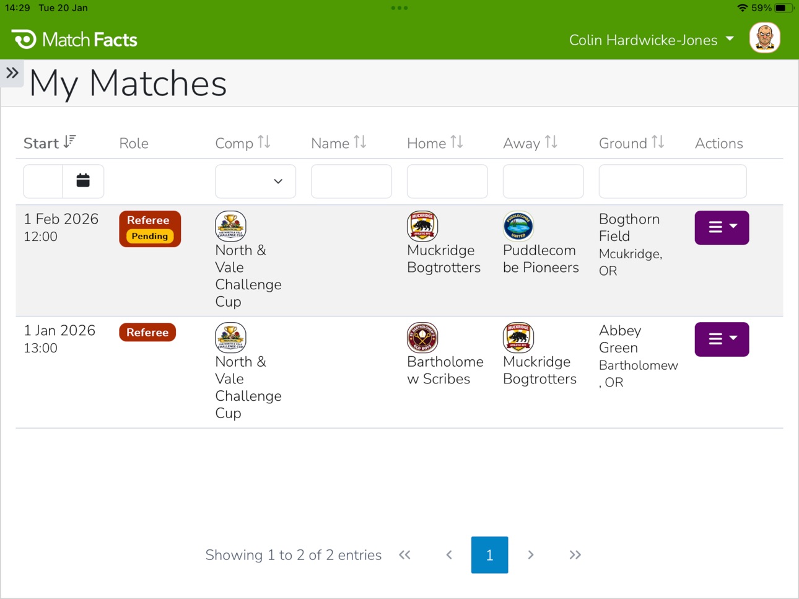Viewport: 799px width, 599px height.
Task: Select Challenge Cup logo in 1 Jan row
Action: tap(230, 337)
